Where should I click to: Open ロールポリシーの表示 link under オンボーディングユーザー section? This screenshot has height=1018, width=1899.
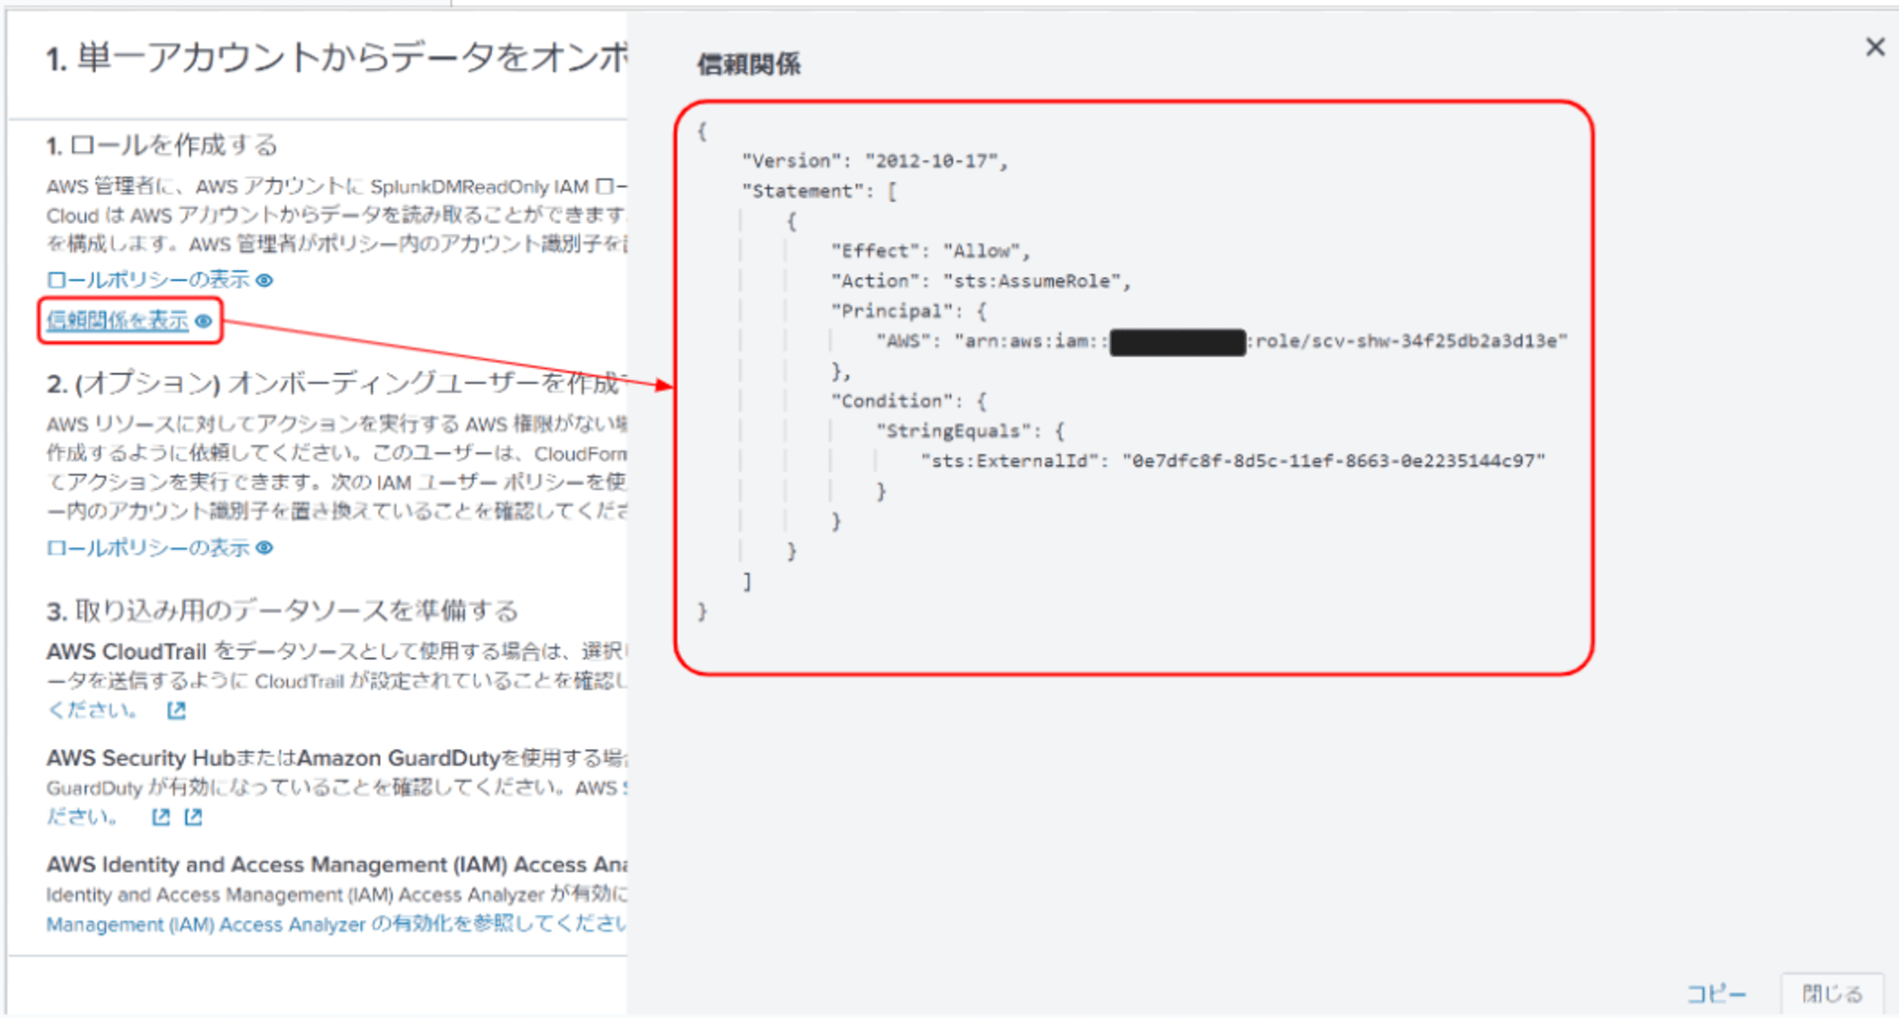147,548
